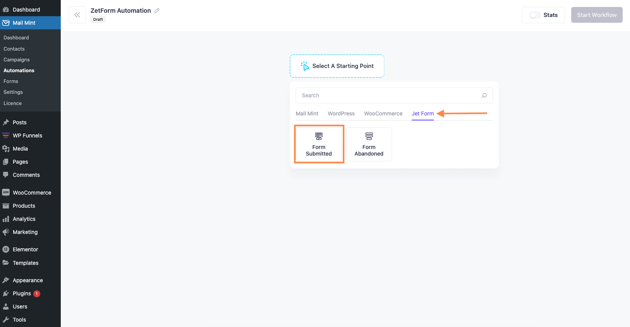
Task: Click the Pages icon in sidebar
Action: coord(6,162)
